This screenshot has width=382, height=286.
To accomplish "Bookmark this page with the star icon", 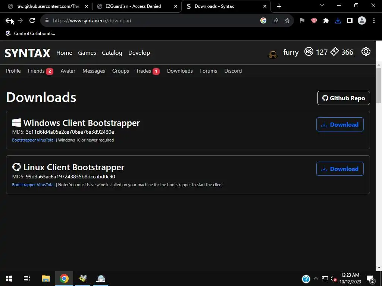I will point(287,21).
